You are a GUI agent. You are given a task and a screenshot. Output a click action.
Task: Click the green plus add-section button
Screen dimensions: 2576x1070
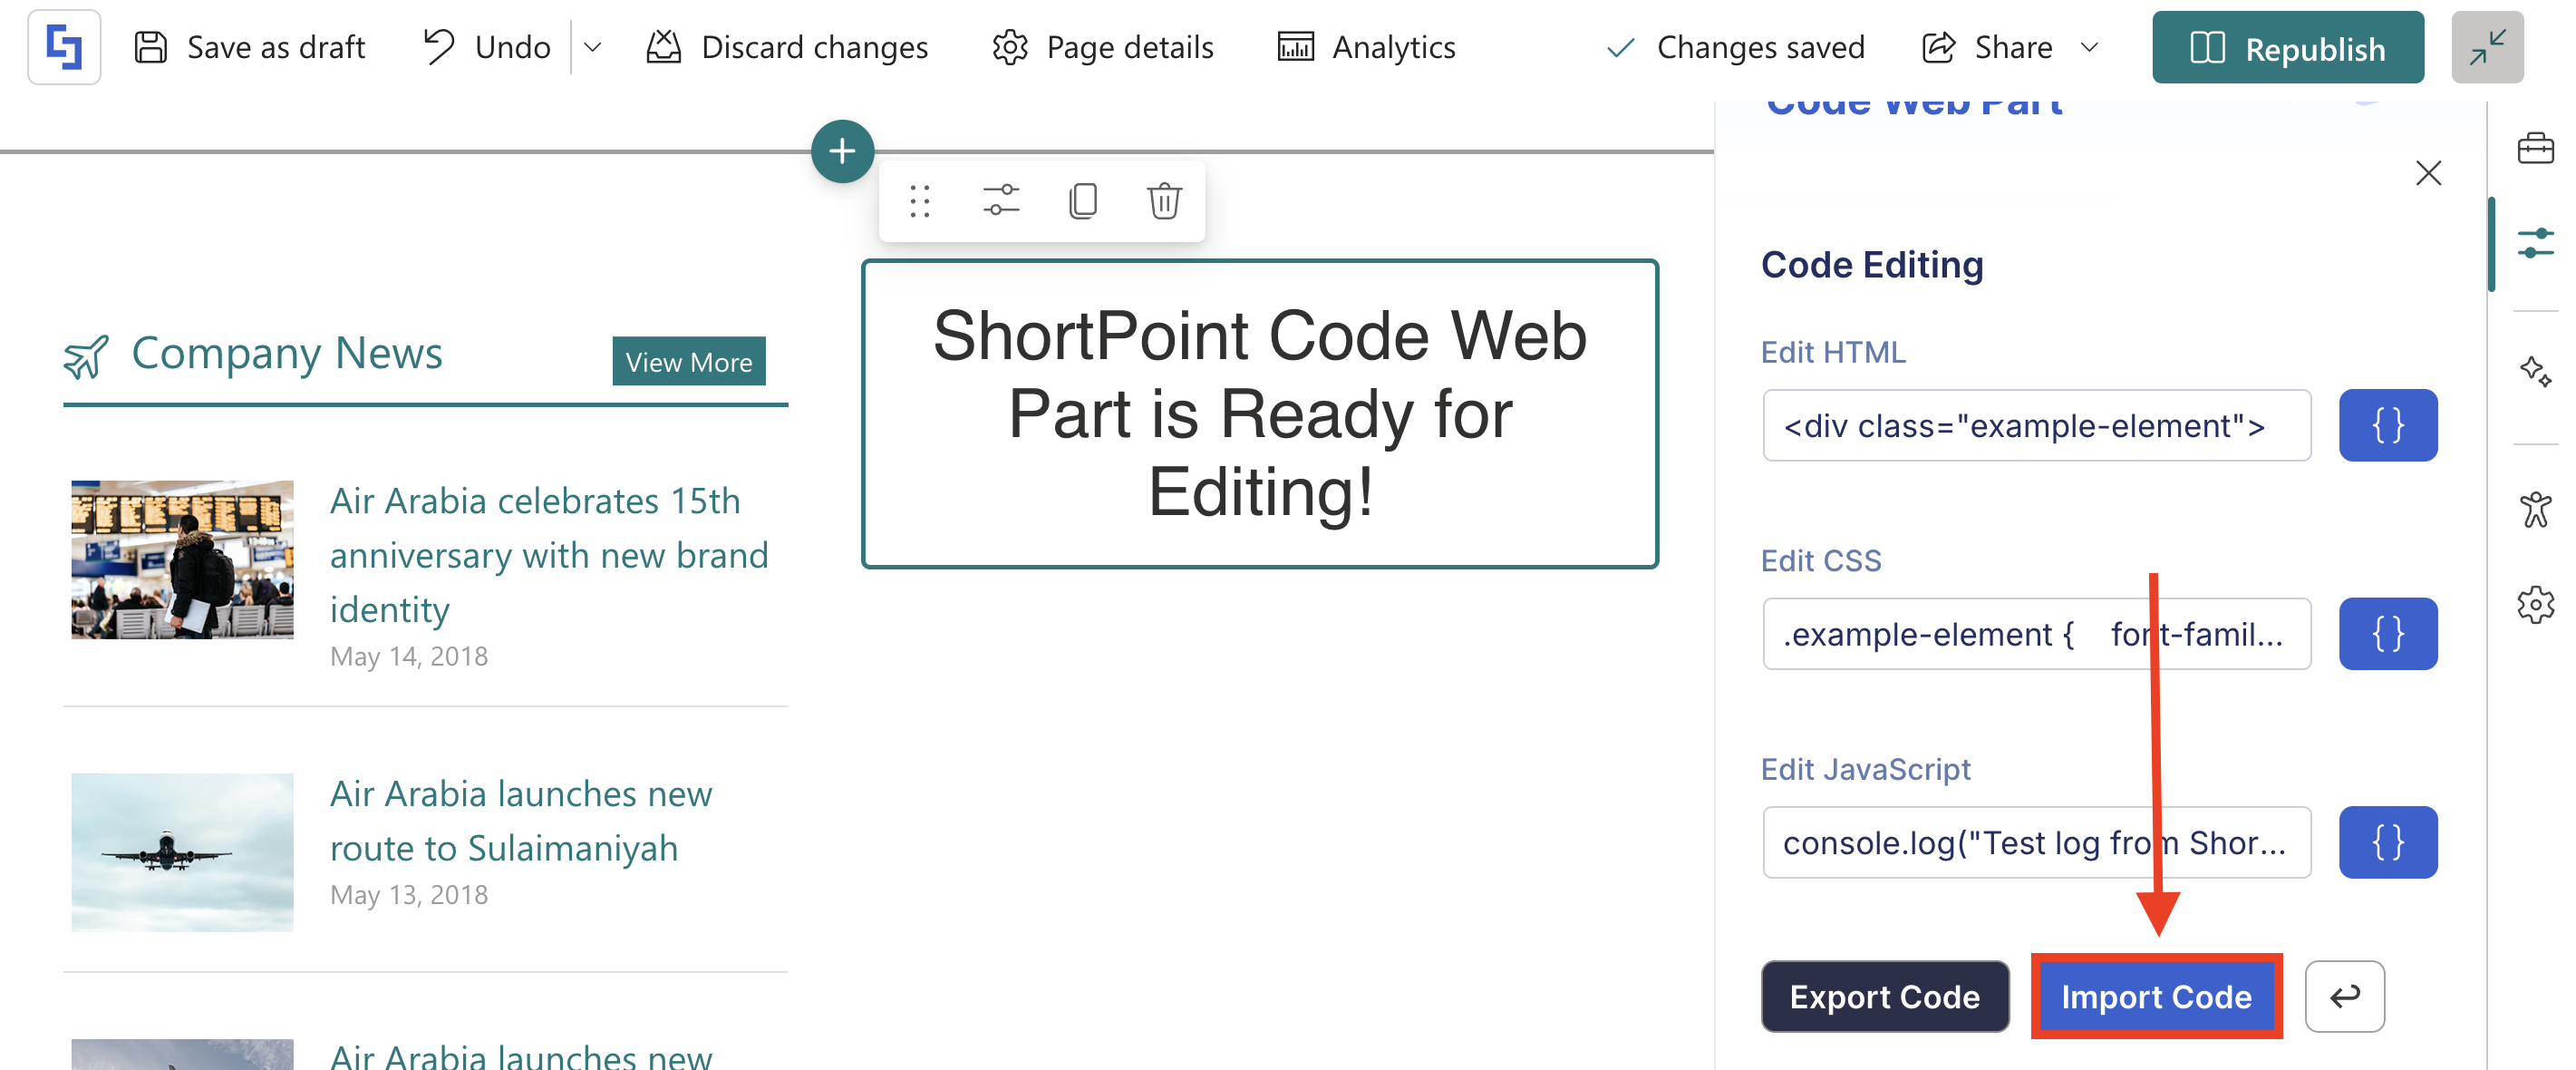(842, 152)
